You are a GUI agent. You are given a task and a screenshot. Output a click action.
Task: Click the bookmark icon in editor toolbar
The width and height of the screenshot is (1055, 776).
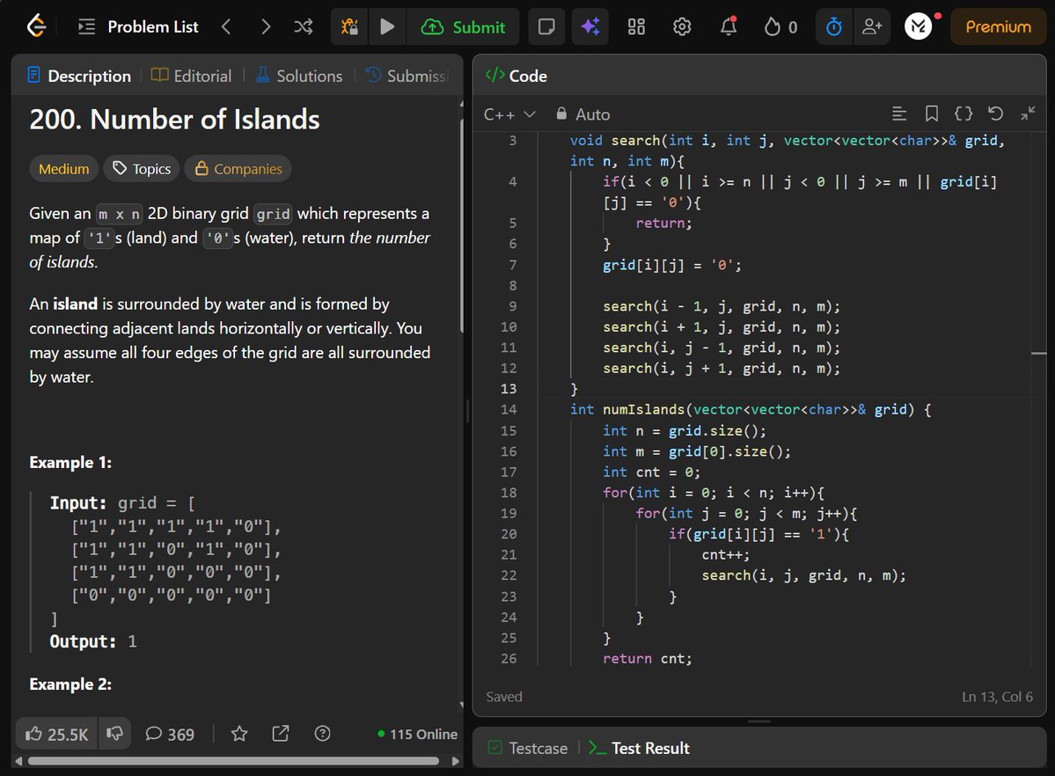coord(931,113)
